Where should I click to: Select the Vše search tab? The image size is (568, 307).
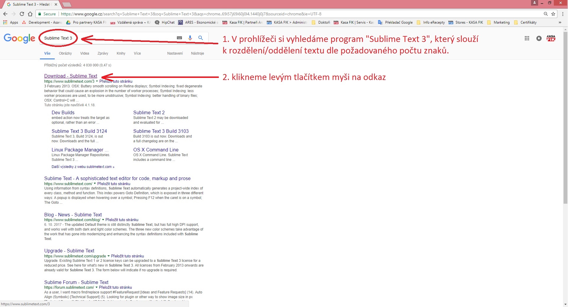click(x=47, y=53)
